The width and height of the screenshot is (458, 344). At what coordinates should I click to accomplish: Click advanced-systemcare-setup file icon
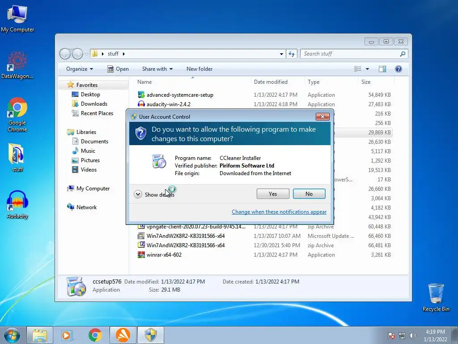pos(141,95)
